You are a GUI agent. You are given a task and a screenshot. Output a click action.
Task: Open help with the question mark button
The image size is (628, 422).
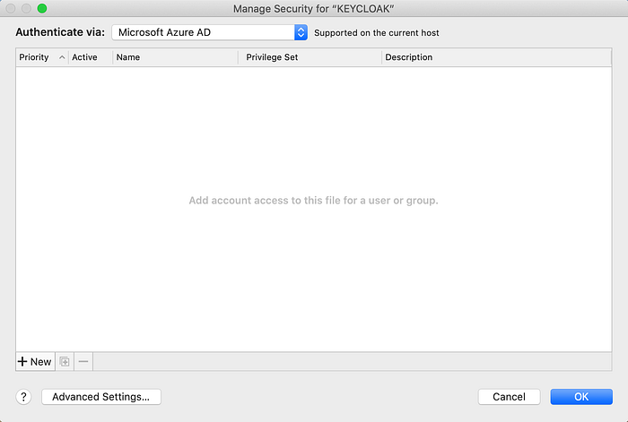click(x=23, y=397)
